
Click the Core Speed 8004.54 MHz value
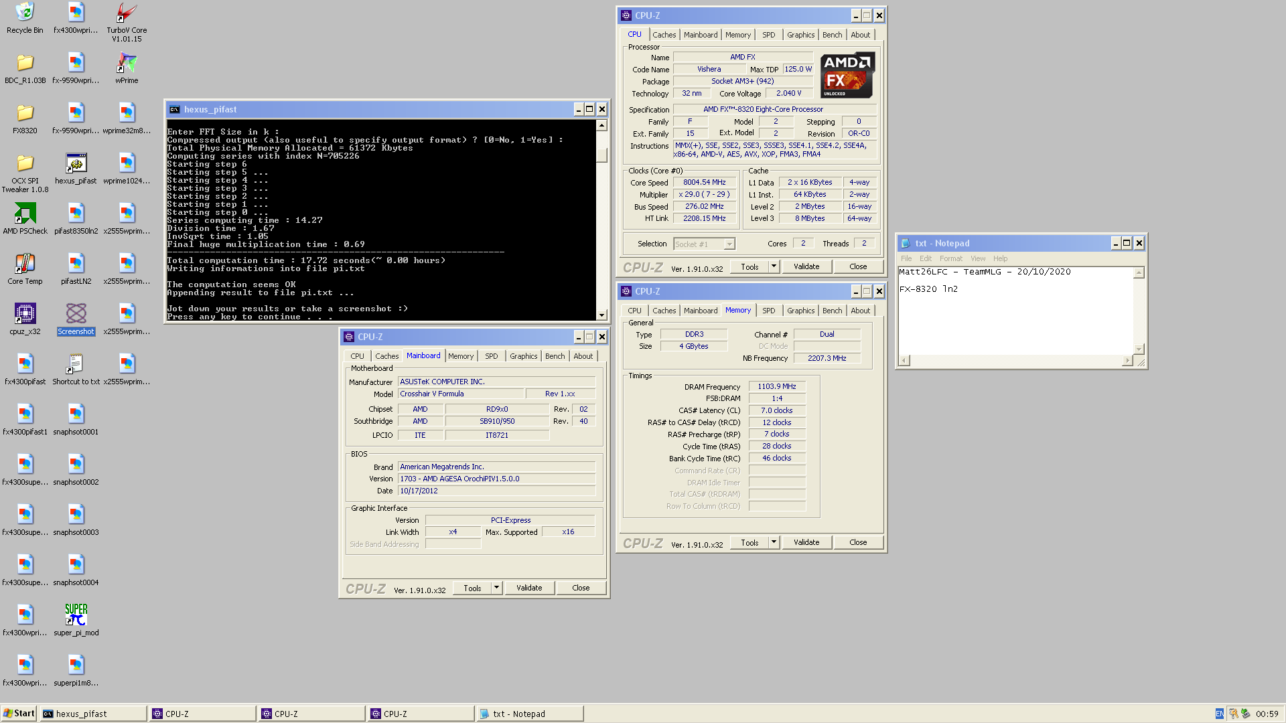tap(704, 182)
